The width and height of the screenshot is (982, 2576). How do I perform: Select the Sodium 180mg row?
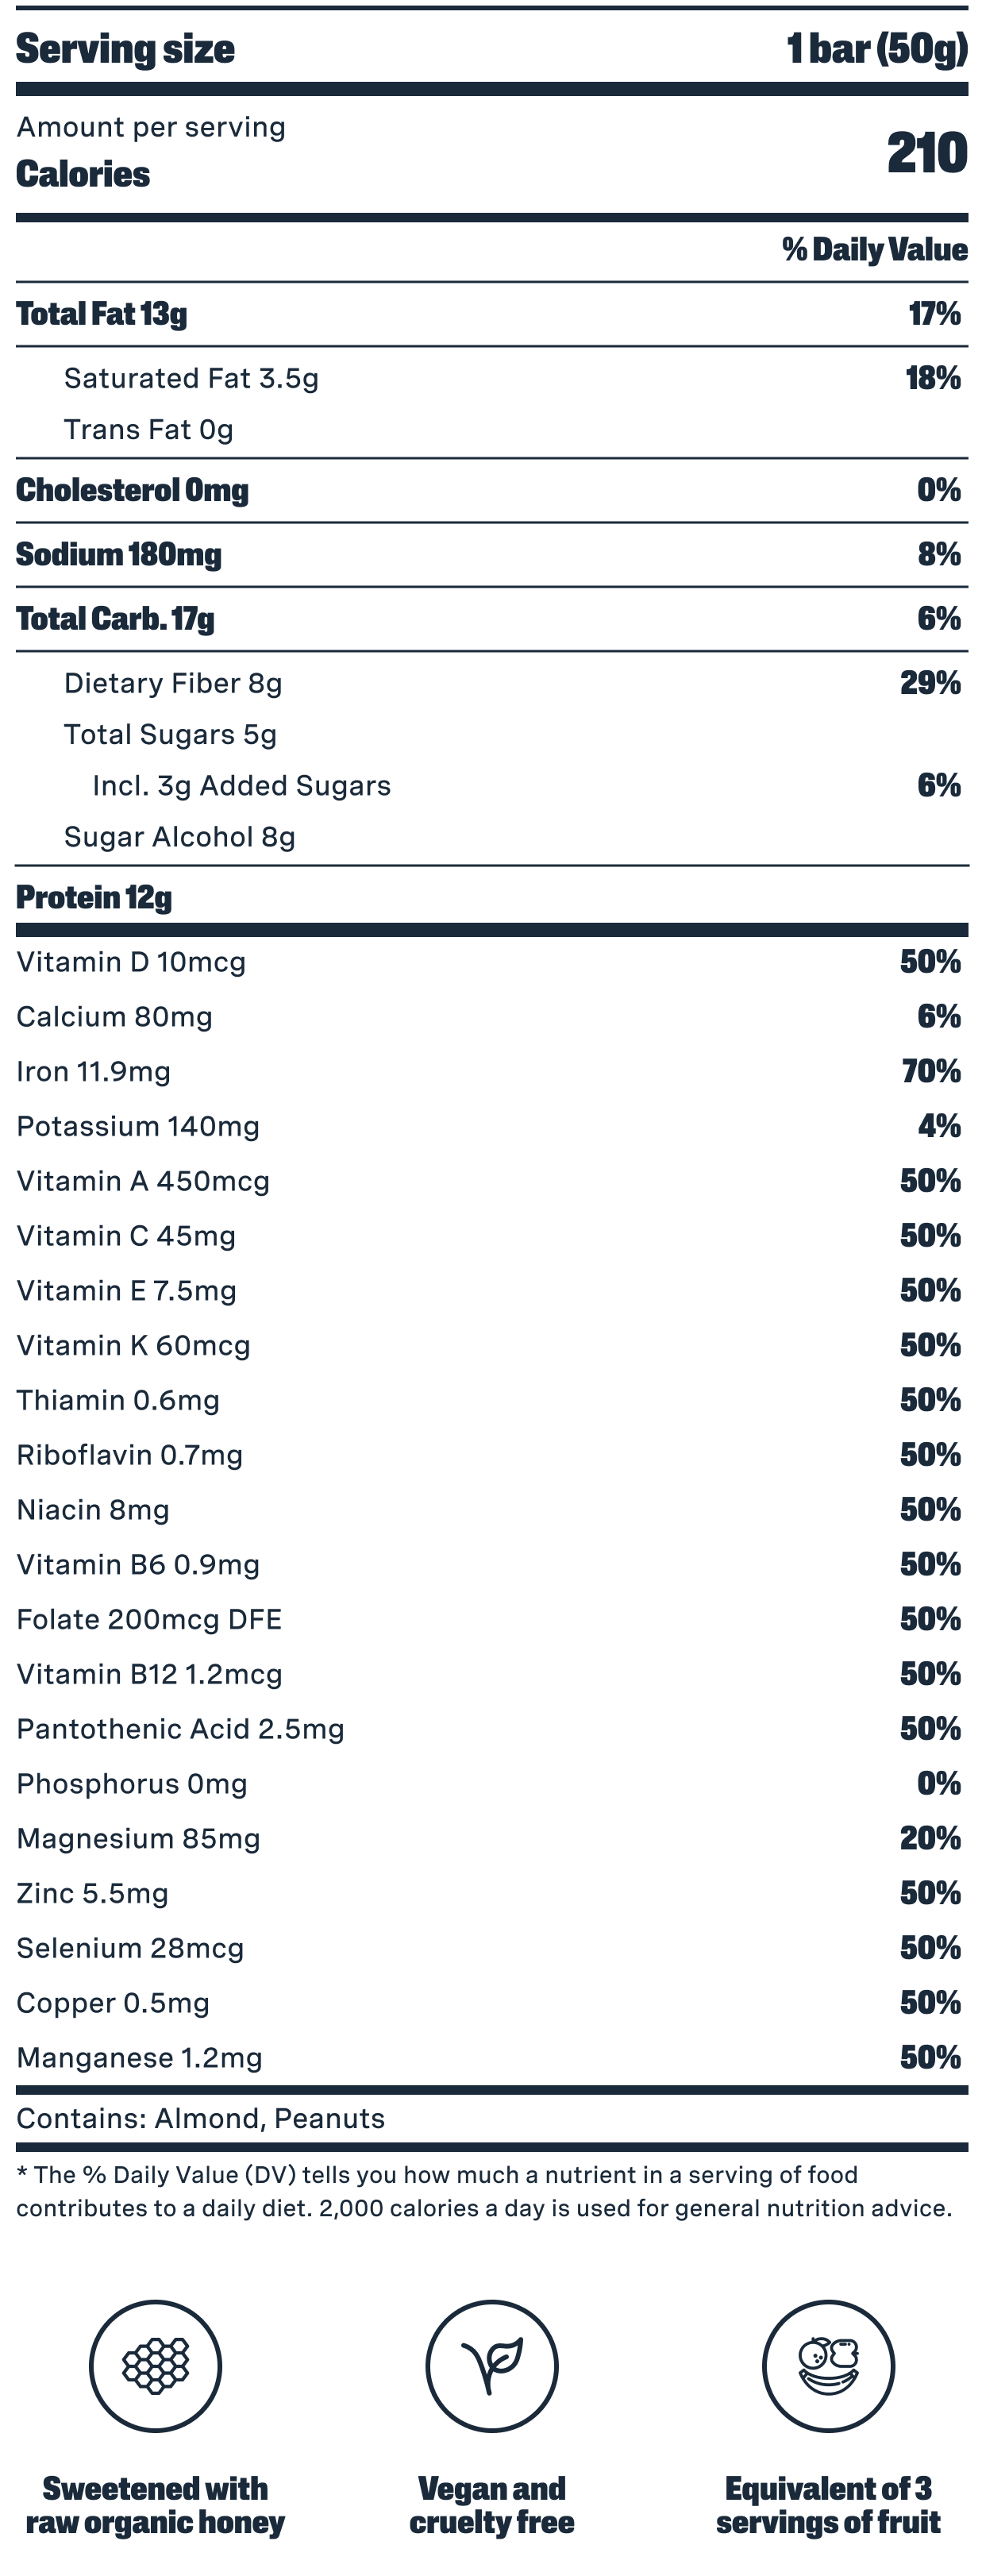119,554
